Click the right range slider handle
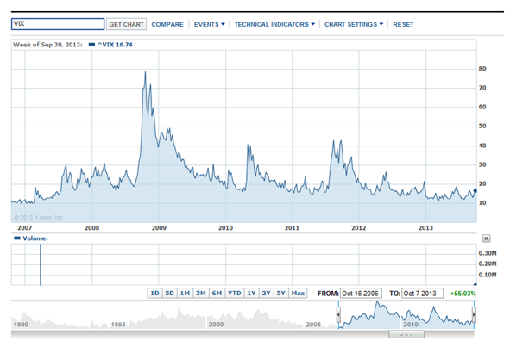The image size is (510, 353). [x=474, y=315]
